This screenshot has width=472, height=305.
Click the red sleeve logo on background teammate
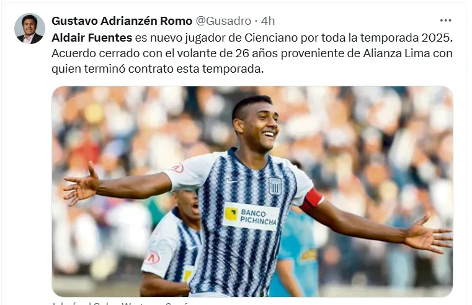pos(151,258)
